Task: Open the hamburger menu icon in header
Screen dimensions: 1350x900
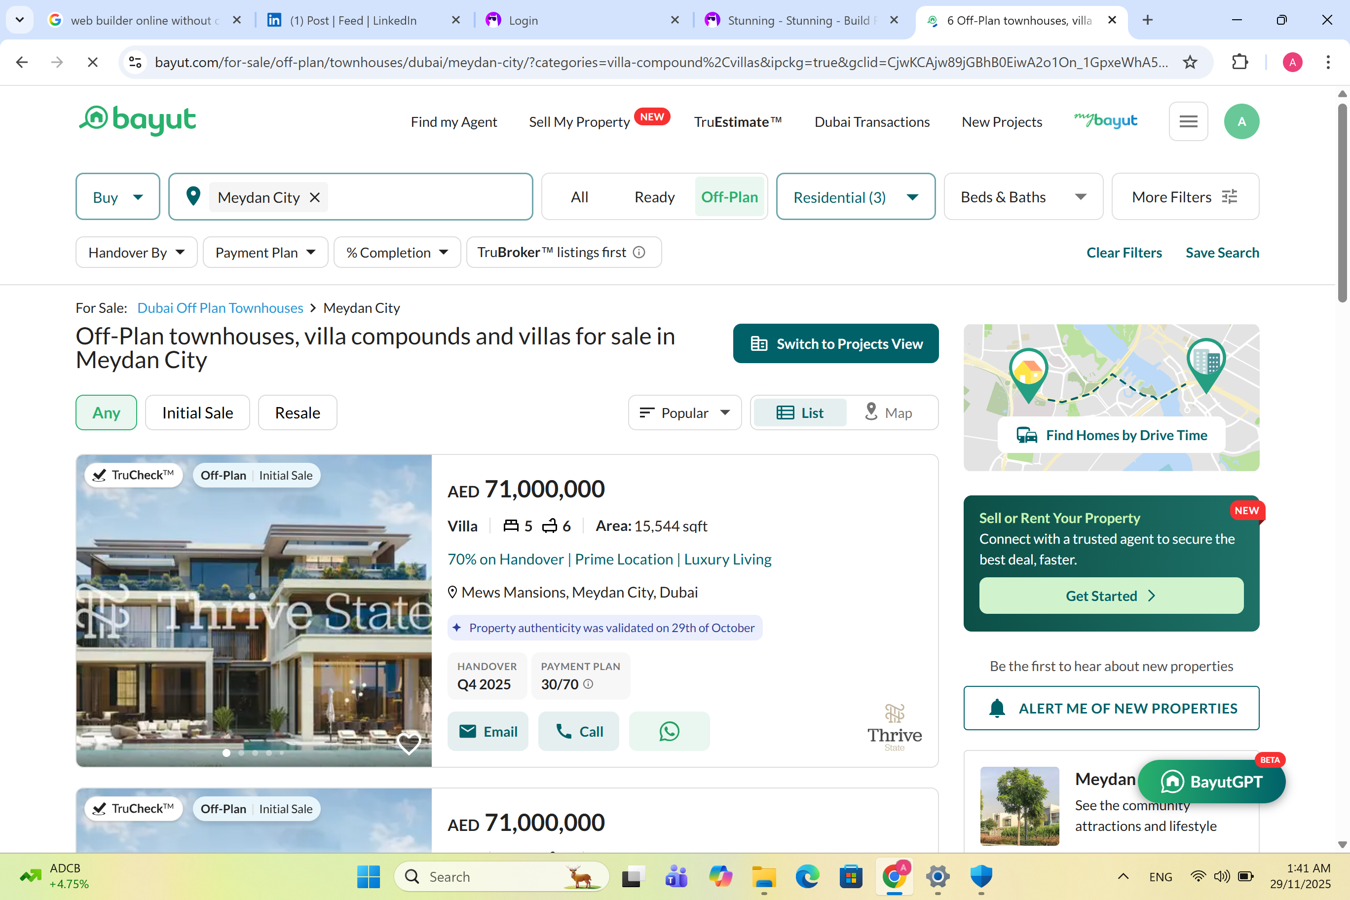Action: [x=1188, y=122]
